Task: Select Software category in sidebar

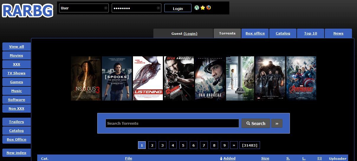Action: [17, 100]
